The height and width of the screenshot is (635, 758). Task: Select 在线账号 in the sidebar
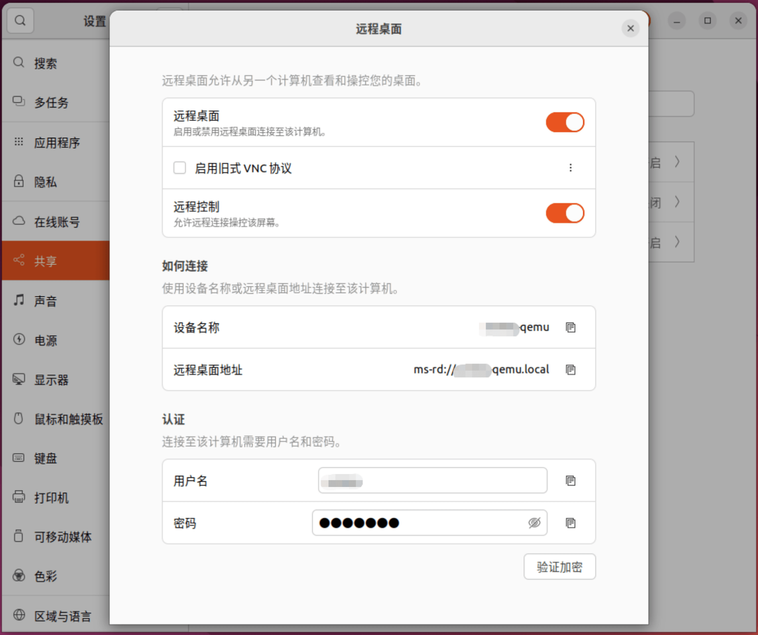56,222
